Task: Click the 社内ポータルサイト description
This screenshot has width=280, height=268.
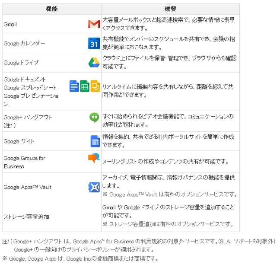Action: [168, 141]
